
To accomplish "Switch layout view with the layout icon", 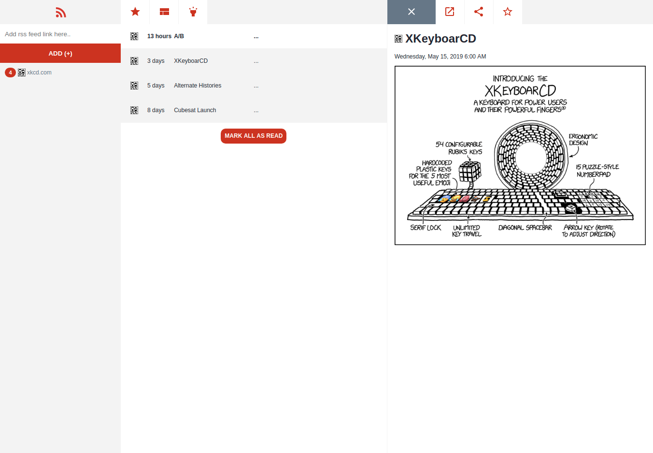I will [x=164, y=12].
